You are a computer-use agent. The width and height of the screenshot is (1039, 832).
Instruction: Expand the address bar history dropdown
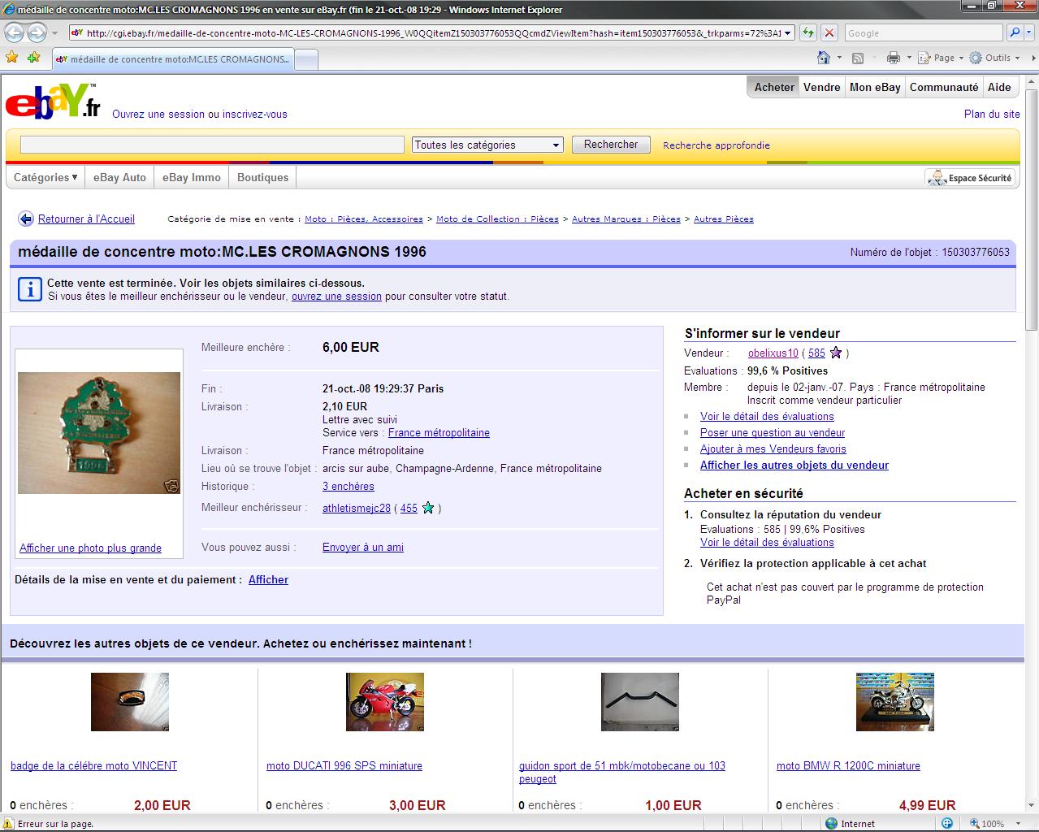[789, 33]
